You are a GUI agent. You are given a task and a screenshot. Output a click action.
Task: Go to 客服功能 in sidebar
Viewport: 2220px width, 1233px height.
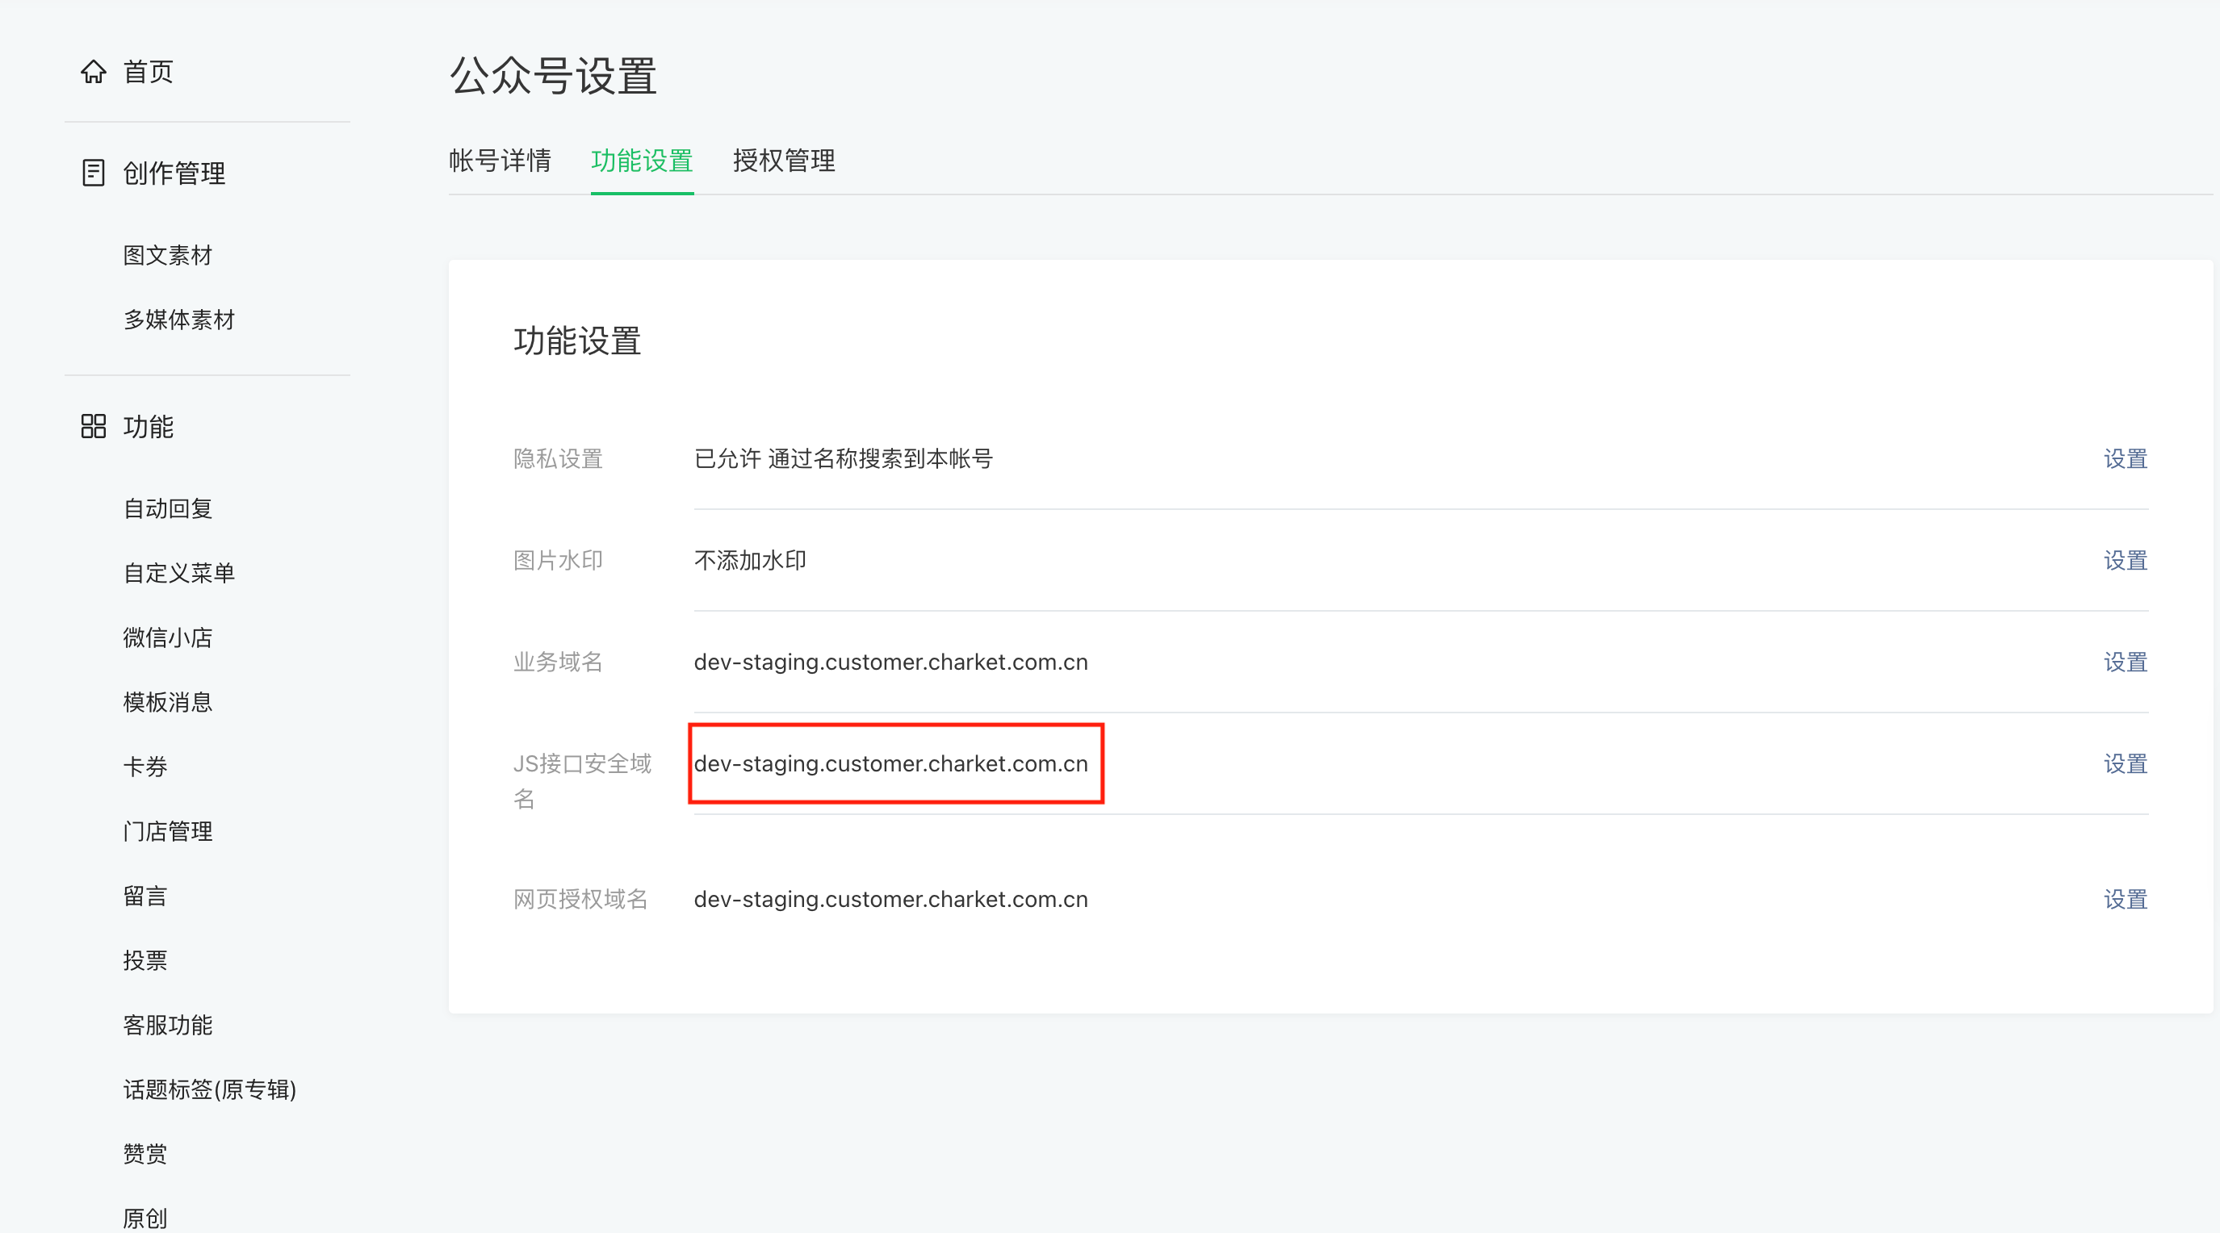(168, 1025)
